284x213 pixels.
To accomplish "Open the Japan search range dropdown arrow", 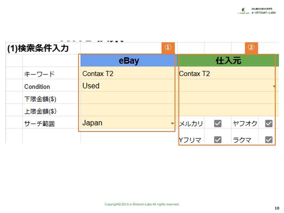I will coord(172,124).
